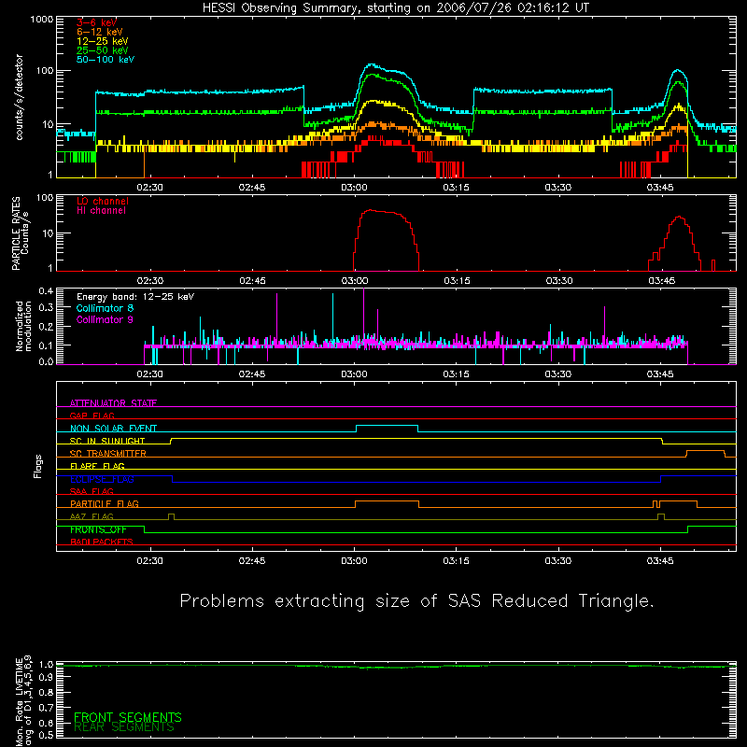Click the HESSI Observing Summary plot title
The image size is (747, 747).
396,7
